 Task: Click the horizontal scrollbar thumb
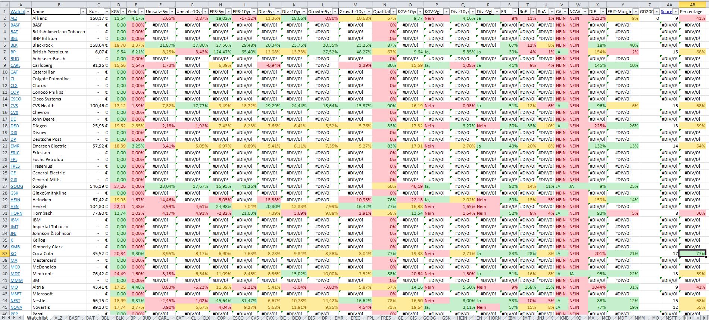(x=697, y=317)
